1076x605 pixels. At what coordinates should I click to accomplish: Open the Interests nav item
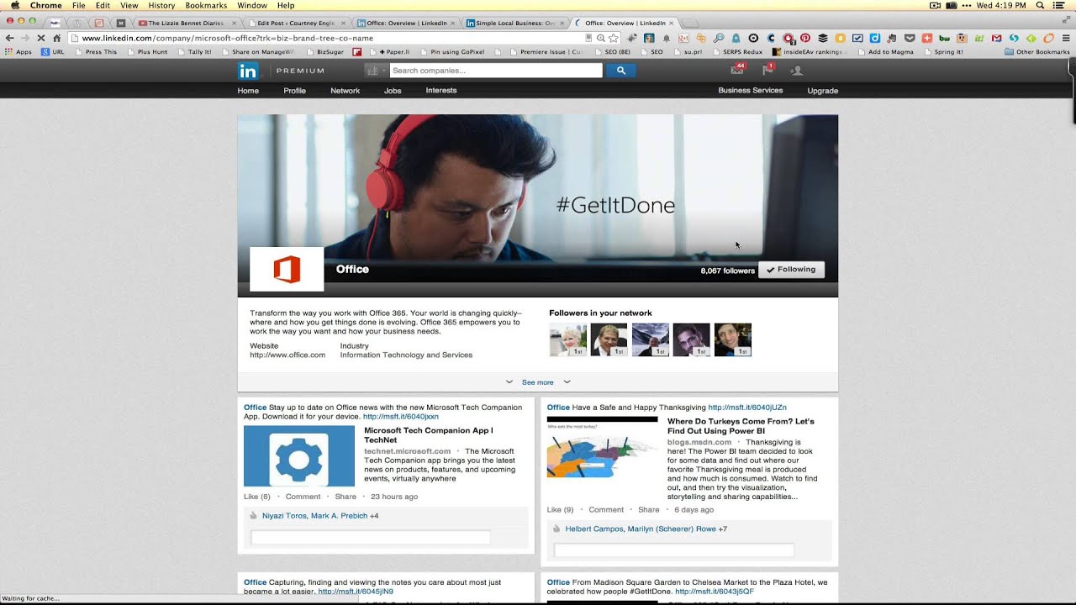click(441, 91)
